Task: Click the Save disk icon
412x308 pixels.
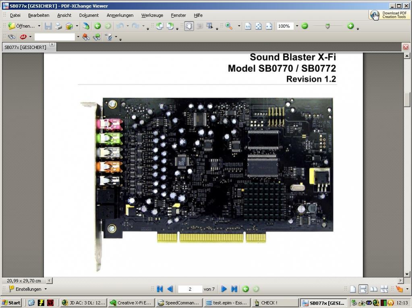Action: 48,26
